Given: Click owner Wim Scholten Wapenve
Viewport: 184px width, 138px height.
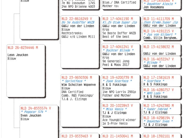Looking at the screenshot, I should [x=79, y=85].
